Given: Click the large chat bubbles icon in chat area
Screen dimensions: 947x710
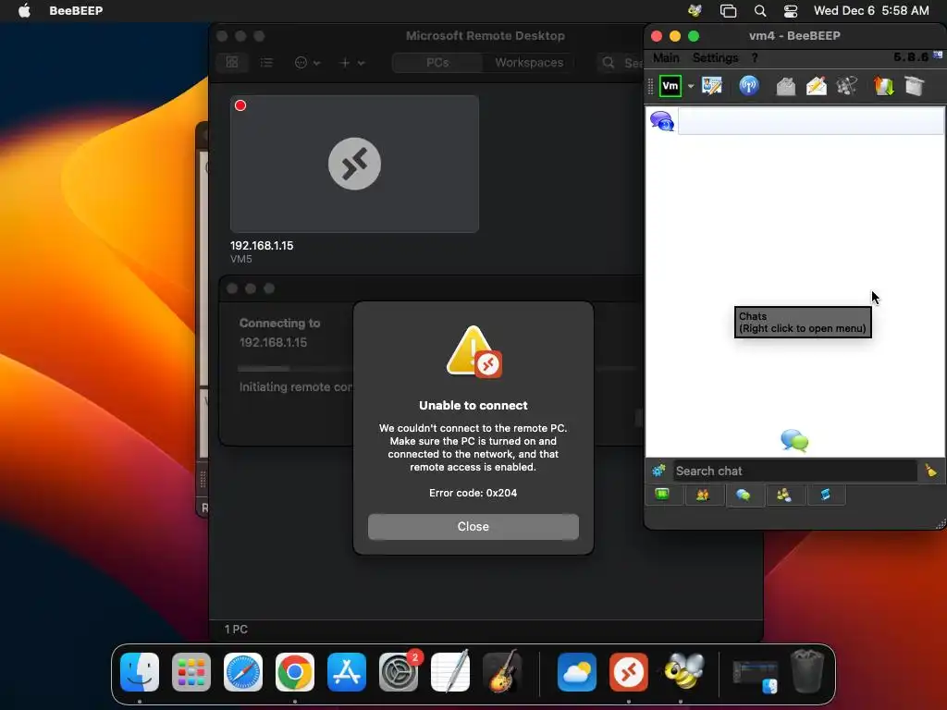Looking at the screenshot, I should (x=794, y=441).
